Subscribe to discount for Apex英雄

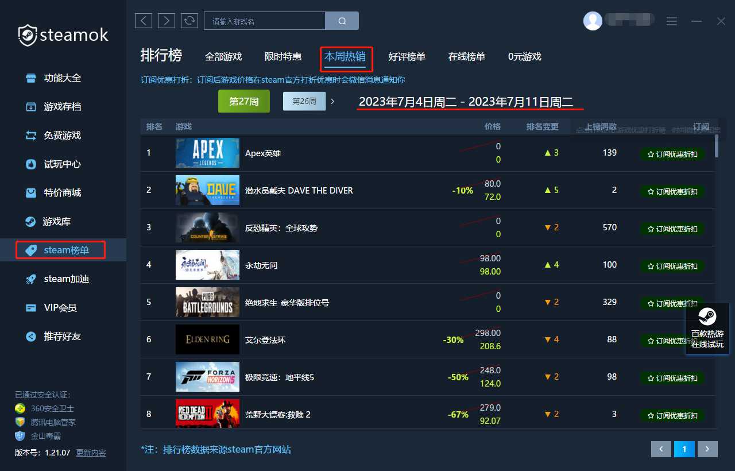672,154
